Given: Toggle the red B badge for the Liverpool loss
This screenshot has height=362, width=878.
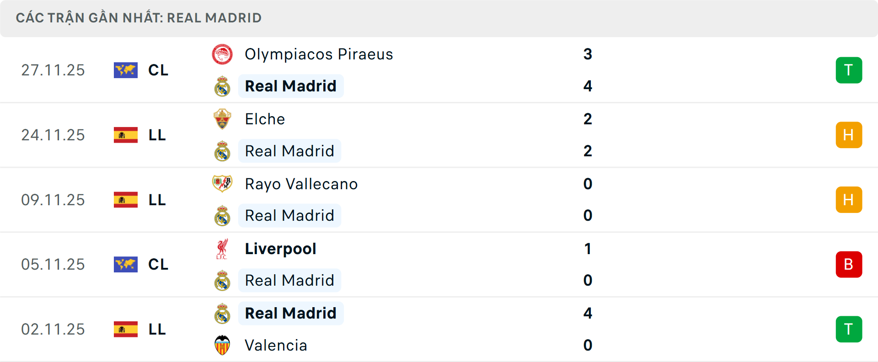Looking at the screenshot, I should [x=849, y=264].
